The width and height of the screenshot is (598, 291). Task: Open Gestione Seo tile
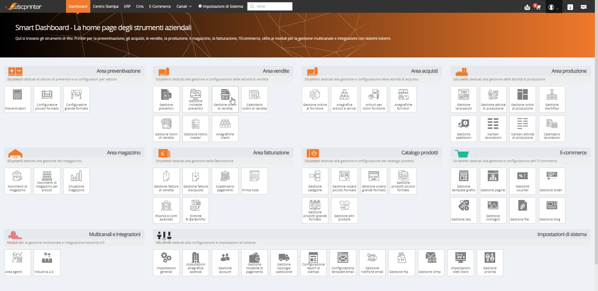[463, 210]
